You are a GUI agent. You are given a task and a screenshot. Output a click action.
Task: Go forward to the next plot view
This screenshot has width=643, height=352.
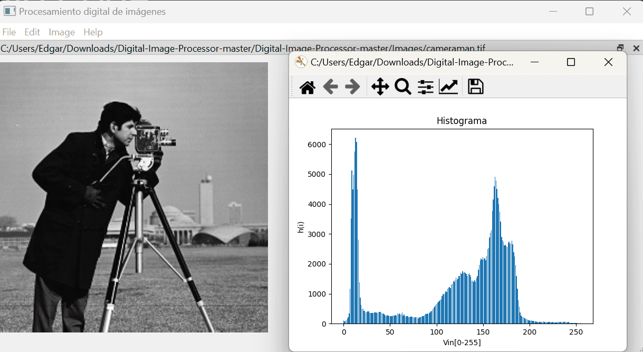tap(352, 87)
